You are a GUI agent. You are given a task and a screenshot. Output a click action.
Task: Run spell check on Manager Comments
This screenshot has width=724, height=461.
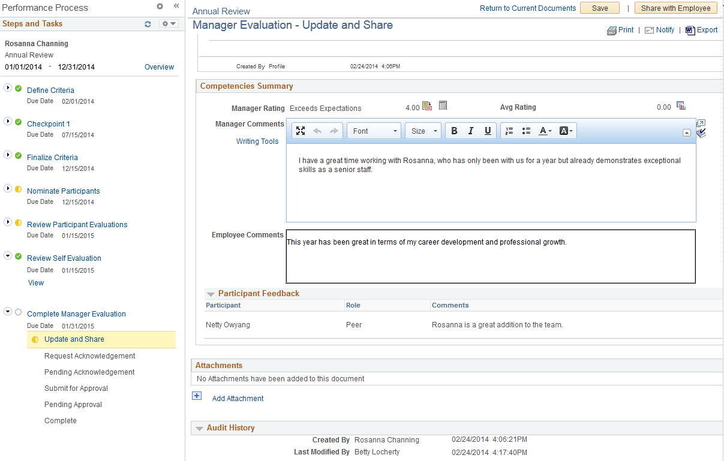[x=701, y=133]
